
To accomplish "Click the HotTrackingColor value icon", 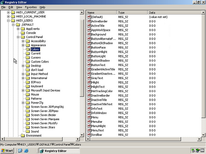I will [89, 91].
